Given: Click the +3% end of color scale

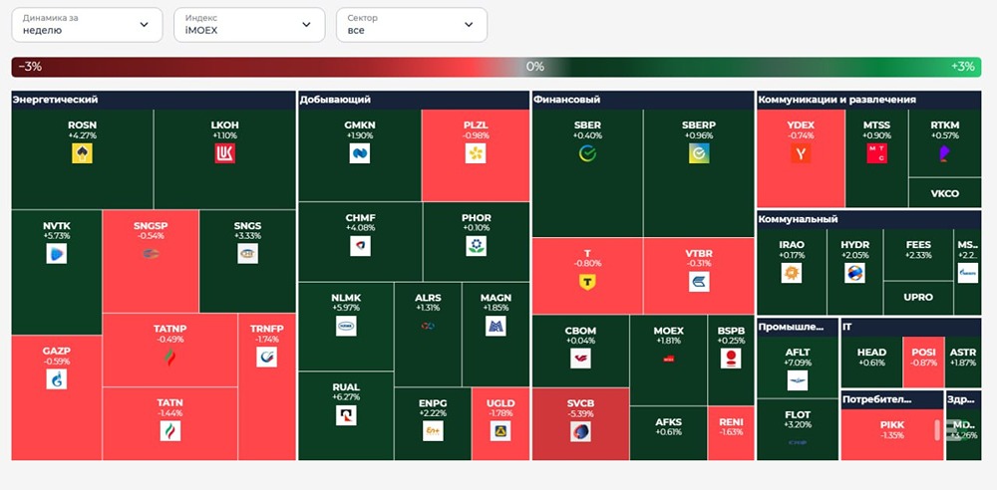Looking at the screenshot, I should [x=963, y=67].
